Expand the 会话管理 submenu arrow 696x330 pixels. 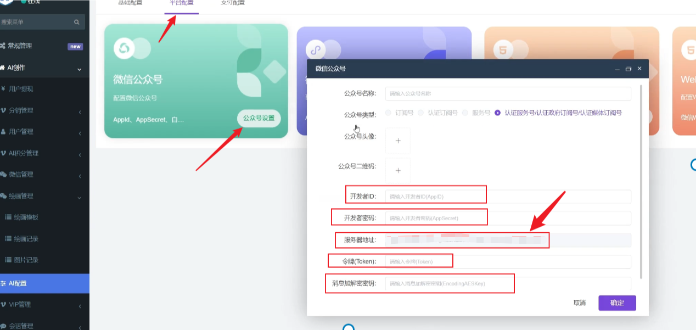80,327
